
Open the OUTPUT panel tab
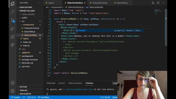(62, 83)
